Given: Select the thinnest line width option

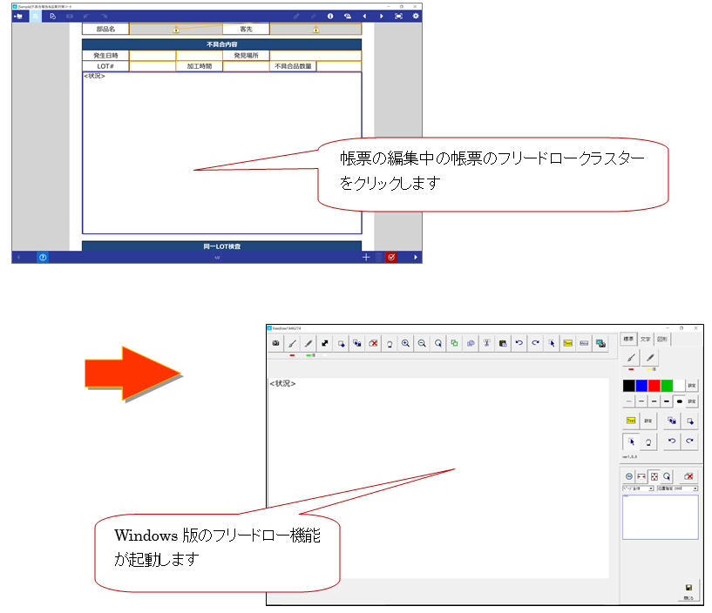Looking at the screenshot, I should pos(628,401).
